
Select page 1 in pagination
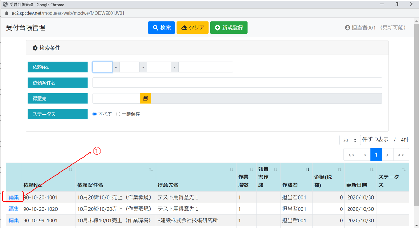pyautogui.click(x=376, y=155)
